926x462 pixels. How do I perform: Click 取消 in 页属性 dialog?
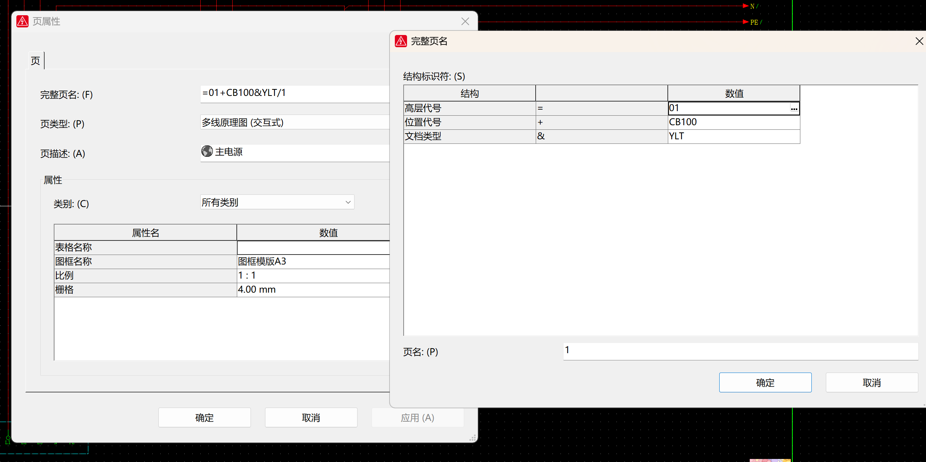pyautogui.click(x=311, y=417)
